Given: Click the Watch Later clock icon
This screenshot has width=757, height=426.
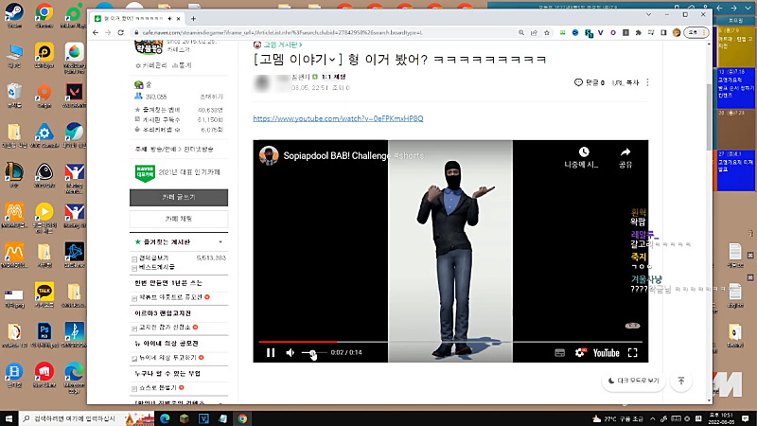Looking at the screenshot, I should coord(585,152).
